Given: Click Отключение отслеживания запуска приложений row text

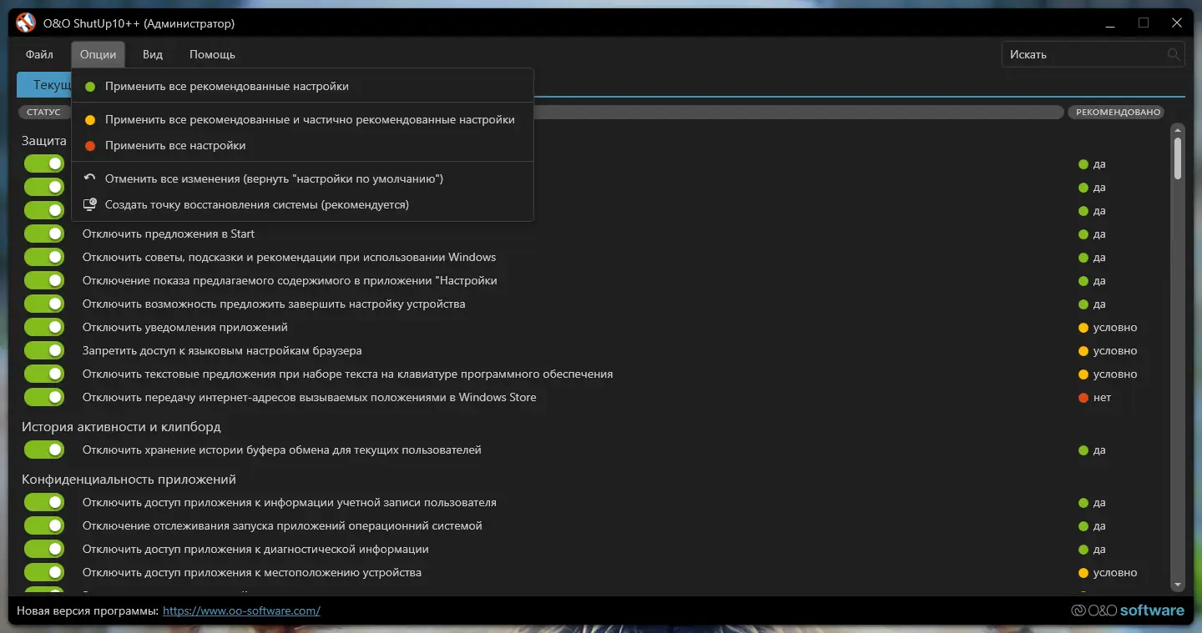Looking at the screenshot, I should point(282,525).
